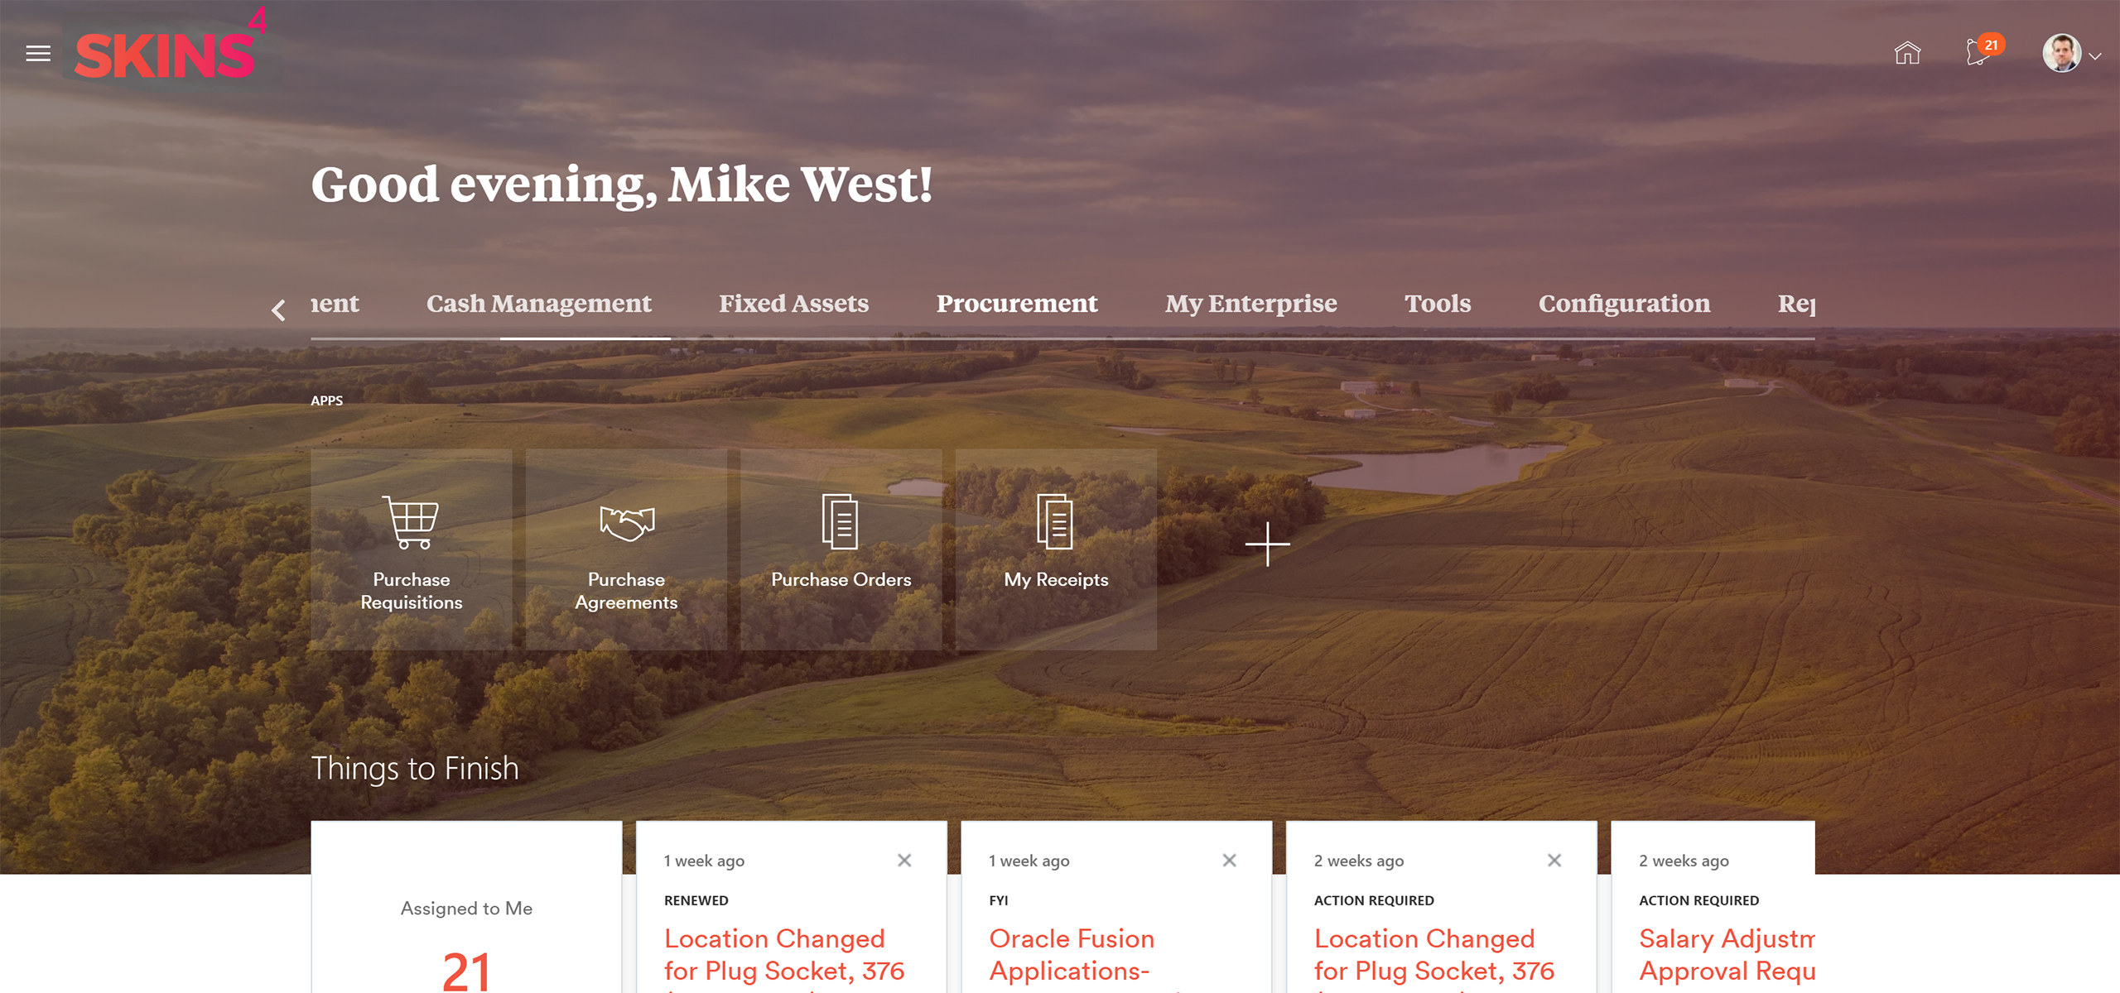
Task: Open the Salary Adjustment Approval link
Action: click(1727, 954)
